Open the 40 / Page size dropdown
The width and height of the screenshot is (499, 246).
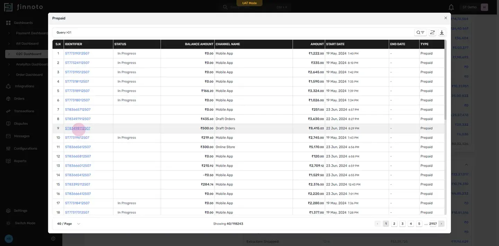tap(69, 224)
